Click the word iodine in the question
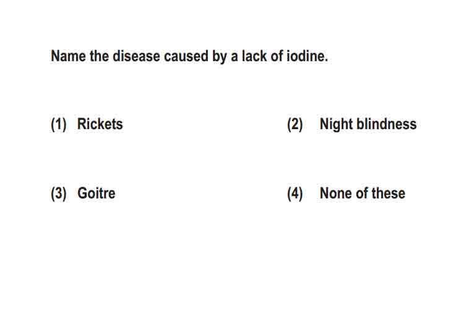The height and width of the screenshot is (309, 464). click(x=307, y=56)
